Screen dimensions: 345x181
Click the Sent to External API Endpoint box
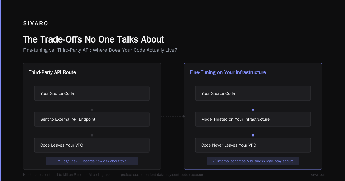pyautogui.click(x=92, y=119)
